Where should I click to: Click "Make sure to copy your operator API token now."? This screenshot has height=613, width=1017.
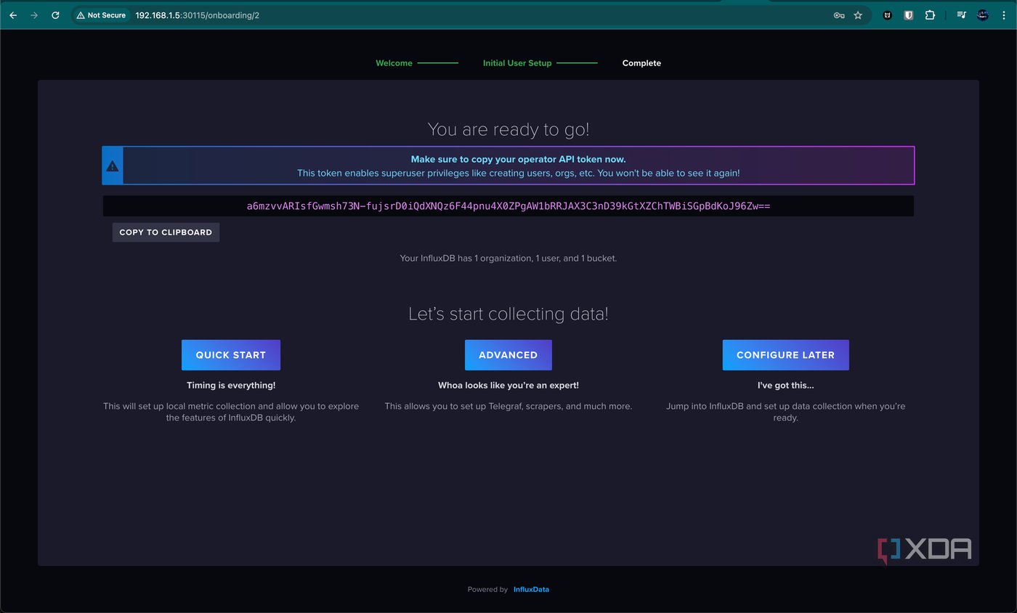[x=518, y=159]
